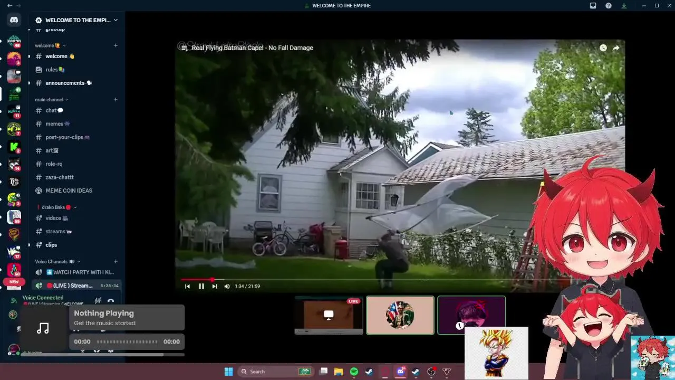Screen dimensions: 675x380
Task: Mute the video volume speaker icon
Action: 227,286
